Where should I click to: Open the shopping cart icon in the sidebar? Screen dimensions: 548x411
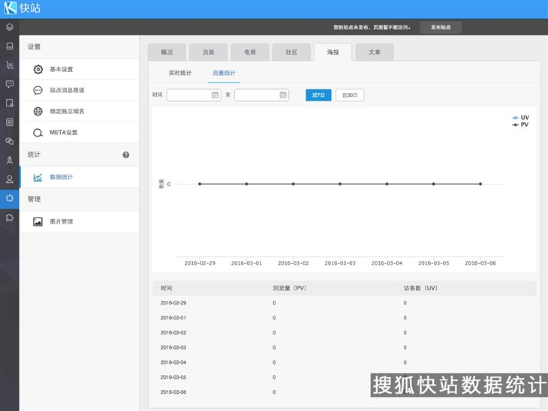(10, 65)
